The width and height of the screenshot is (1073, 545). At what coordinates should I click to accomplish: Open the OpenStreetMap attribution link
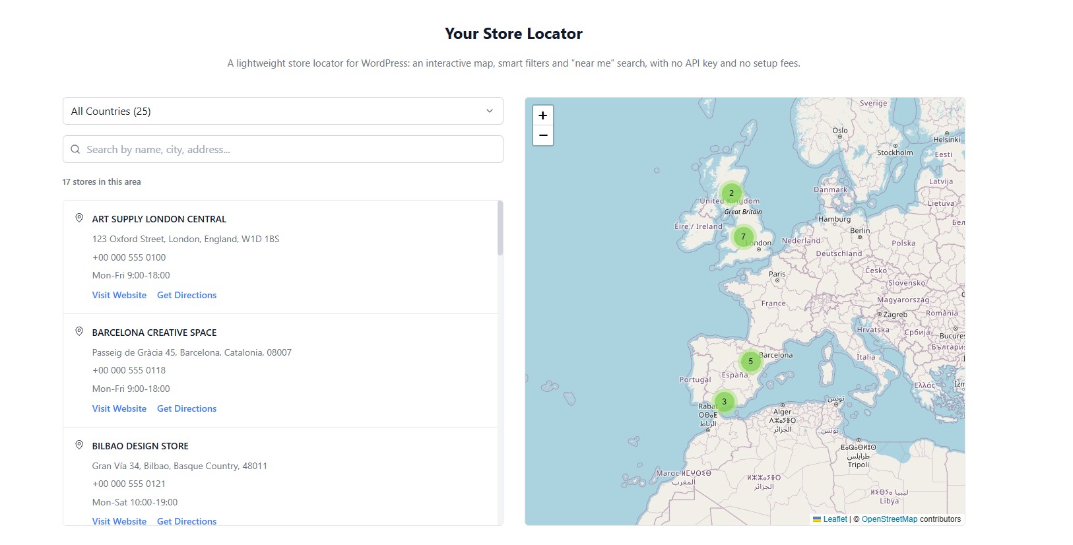click(x=890, y=519)
